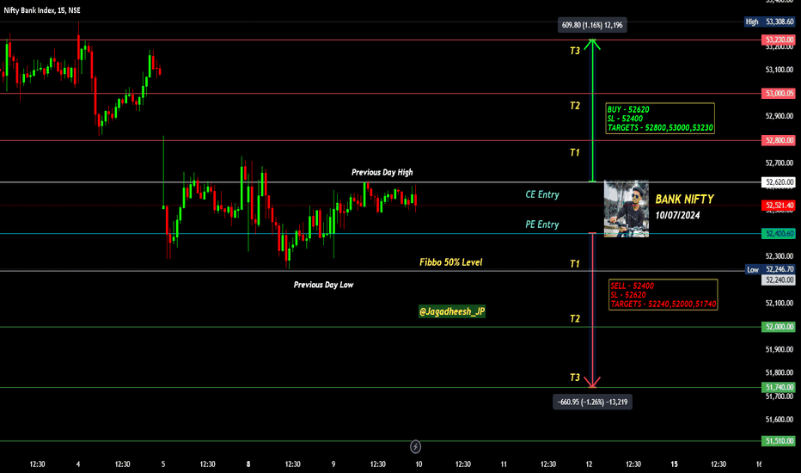Click date 10 on the time axis
This screenshot has height=473, width=801.
(x=419, y=464)
